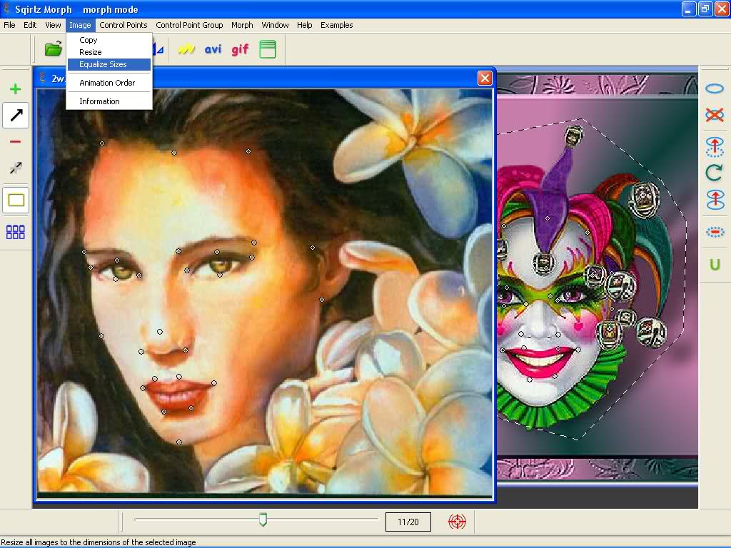Click the morph frame slider handle
The width and height of the screenshot is (731, 548).
click(263, 519)
